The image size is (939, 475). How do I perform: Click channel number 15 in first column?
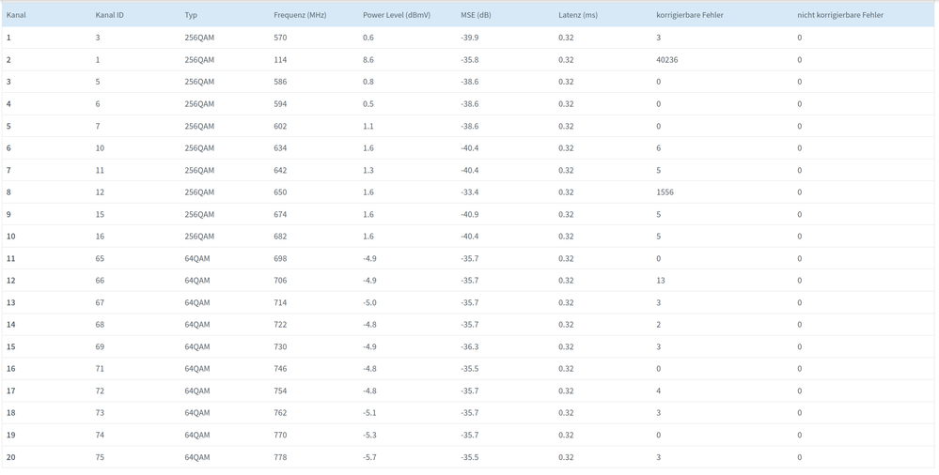pos(11,346)
